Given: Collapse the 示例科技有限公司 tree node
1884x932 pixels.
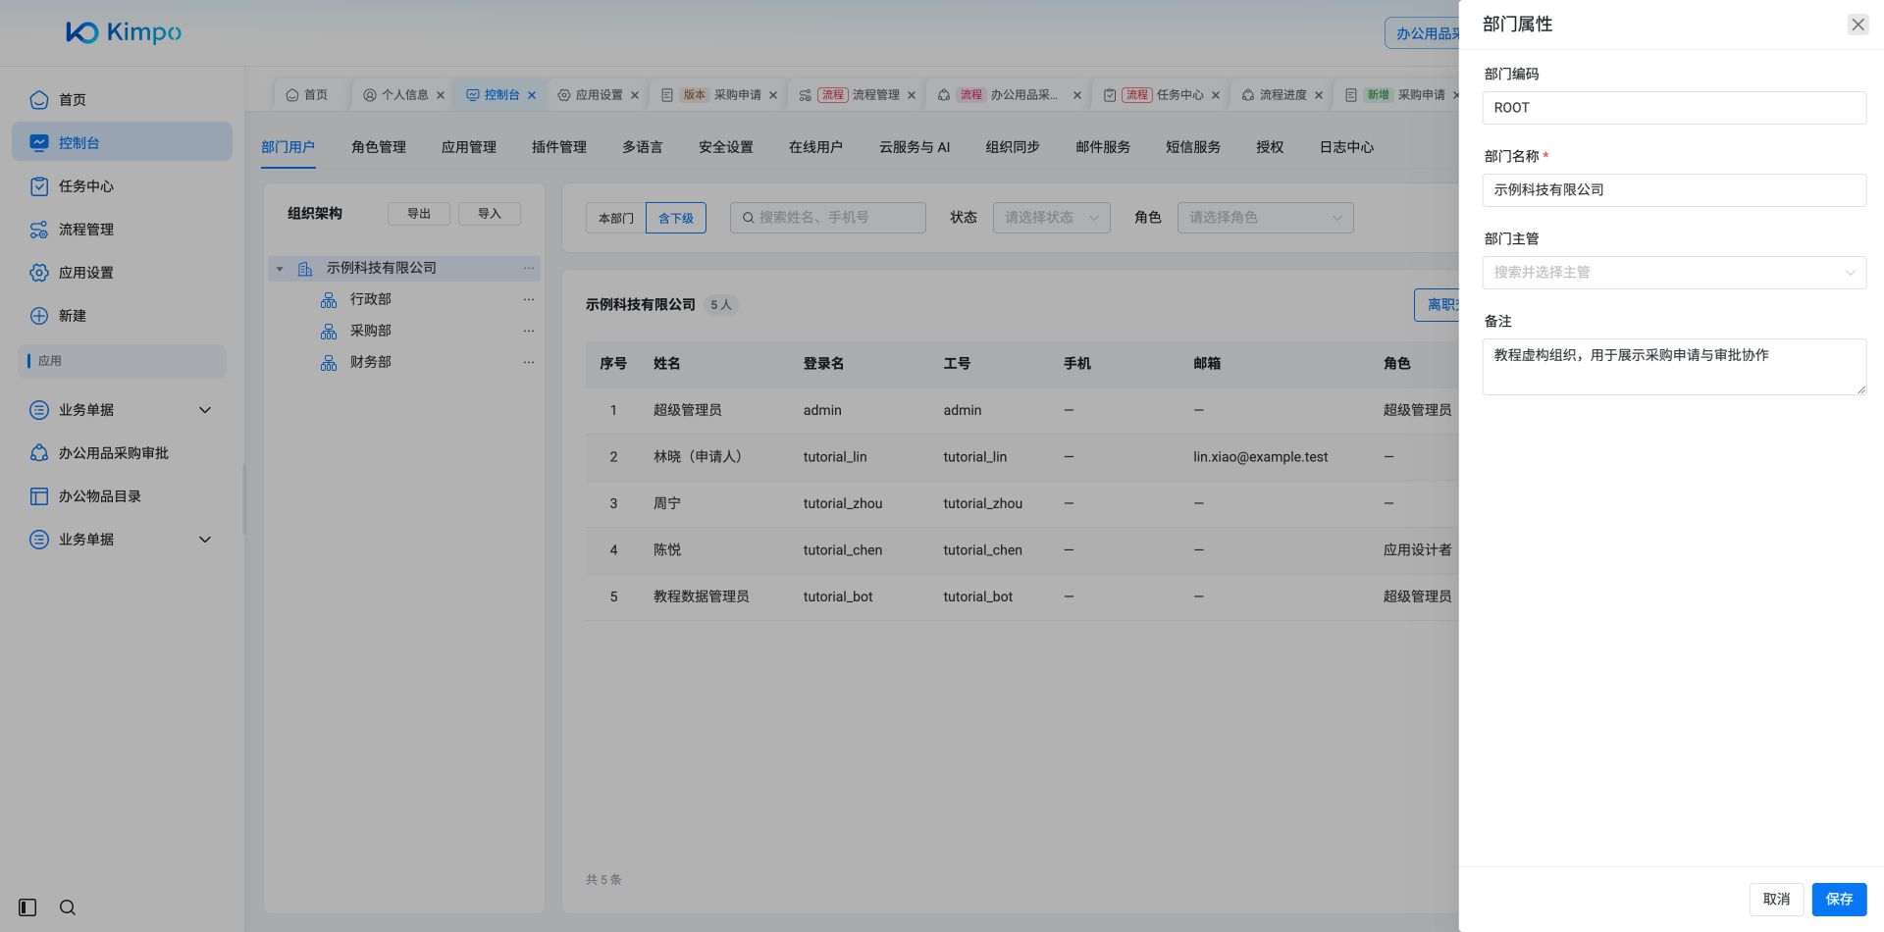Looking at the screenshot, I should point(280,268).
